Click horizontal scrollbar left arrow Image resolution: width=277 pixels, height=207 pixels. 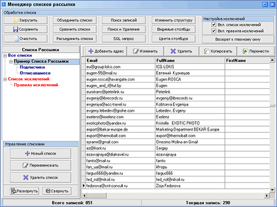point(84,195)
